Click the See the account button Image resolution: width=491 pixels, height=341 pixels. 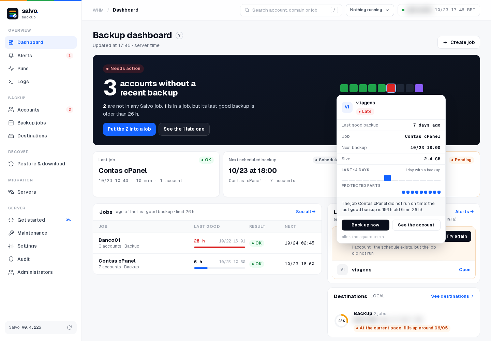(x=416, y=225)
